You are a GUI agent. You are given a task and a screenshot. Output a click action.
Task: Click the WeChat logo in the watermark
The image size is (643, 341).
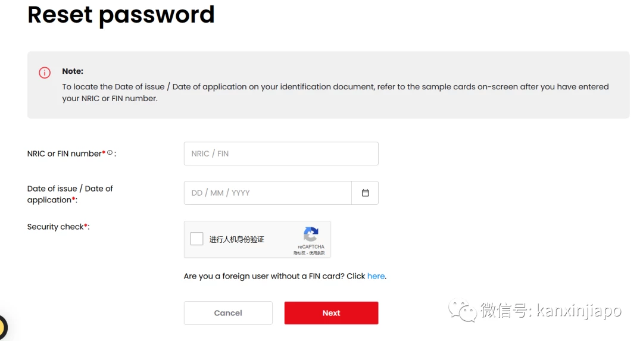tap(462, 310)
